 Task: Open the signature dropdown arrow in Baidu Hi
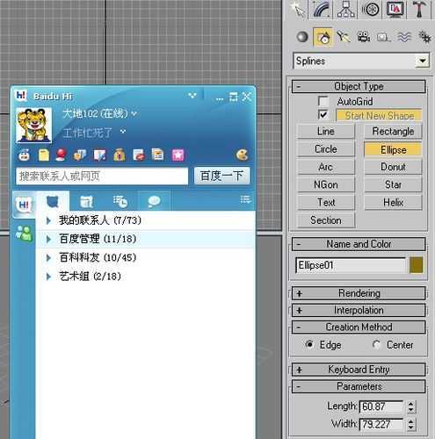(x=123, y=132)
